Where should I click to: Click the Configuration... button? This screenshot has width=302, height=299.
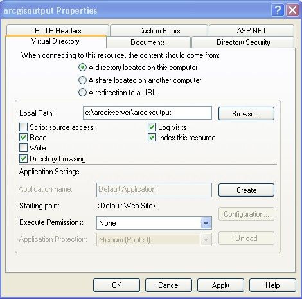246,214
